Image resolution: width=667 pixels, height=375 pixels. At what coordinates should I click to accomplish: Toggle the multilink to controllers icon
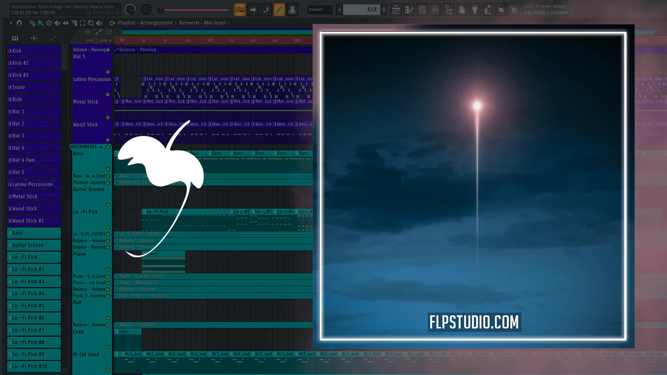[279, 9]
